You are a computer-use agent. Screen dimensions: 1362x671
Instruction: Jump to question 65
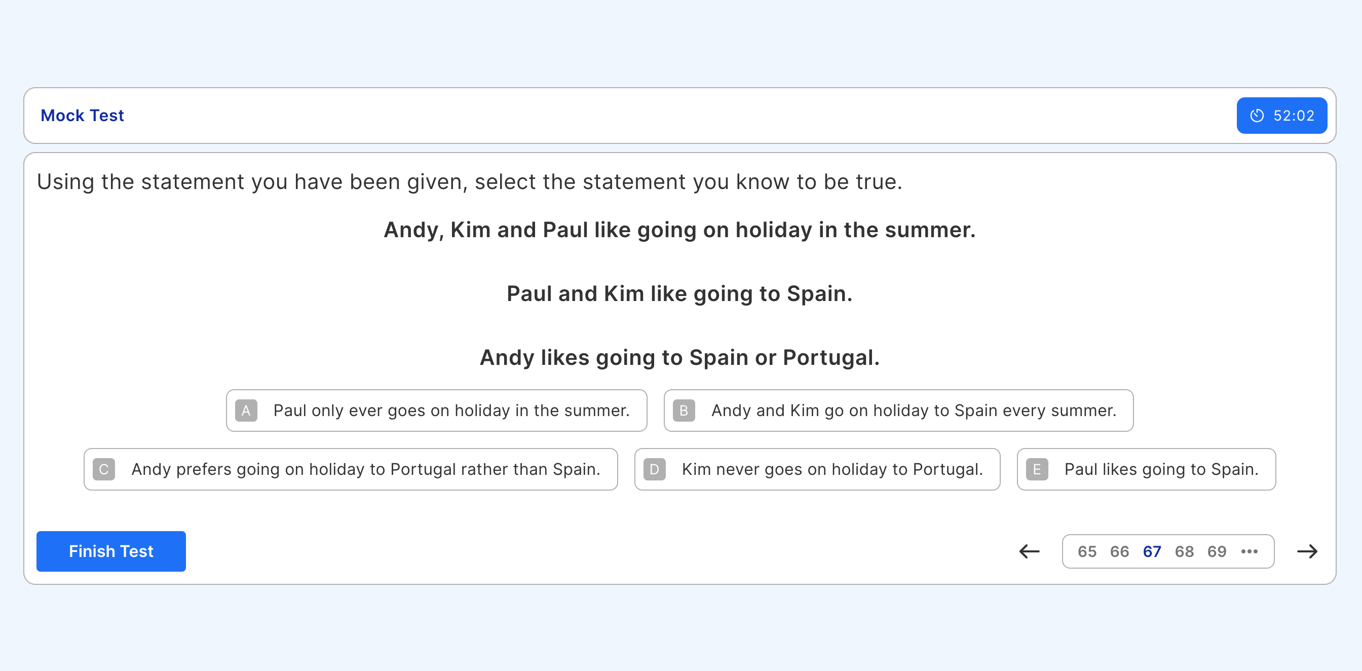[x=1087, y=551]
